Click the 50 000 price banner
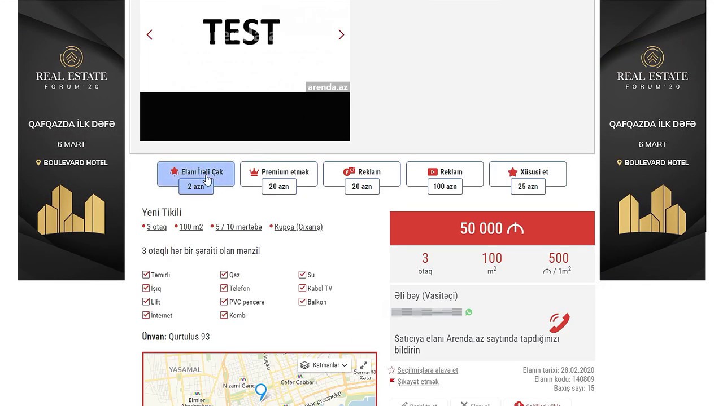Image resolution: width=723 pixels, height=406 pixels. click(x=492, y=228)
